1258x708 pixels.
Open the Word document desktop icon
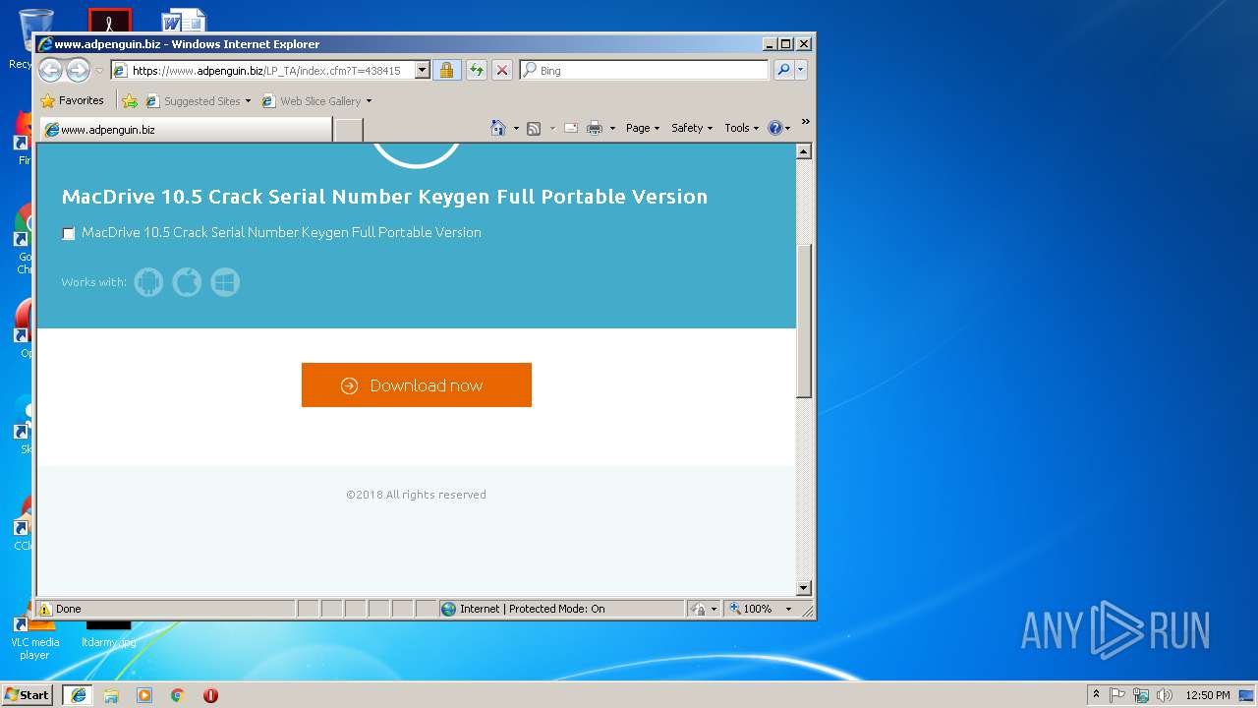tap(184, 21)
